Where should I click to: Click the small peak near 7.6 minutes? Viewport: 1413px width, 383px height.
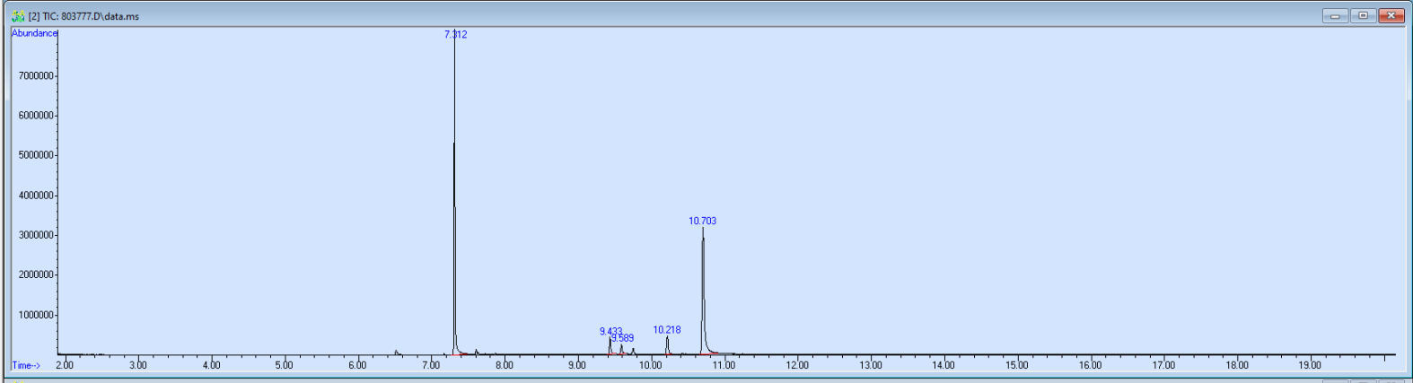[476, 352]
